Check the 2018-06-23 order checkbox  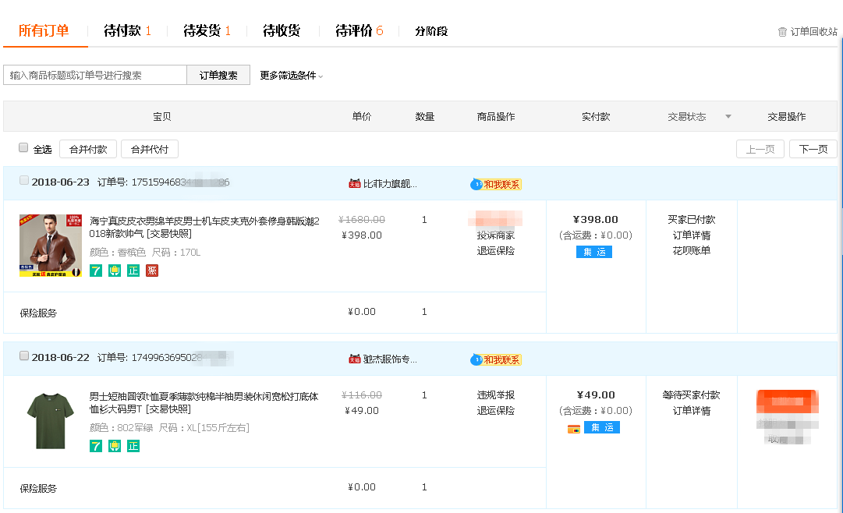click(23, 181)
